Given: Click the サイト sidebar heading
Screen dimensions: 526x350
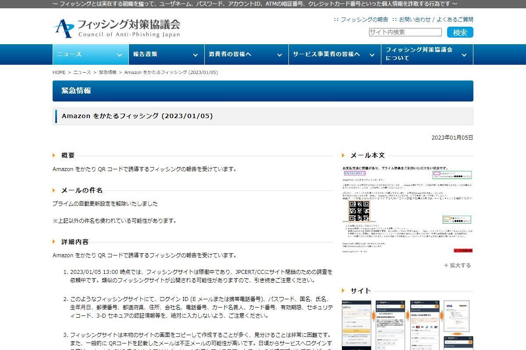Looking at the screenshot, I should click(361, 291).
